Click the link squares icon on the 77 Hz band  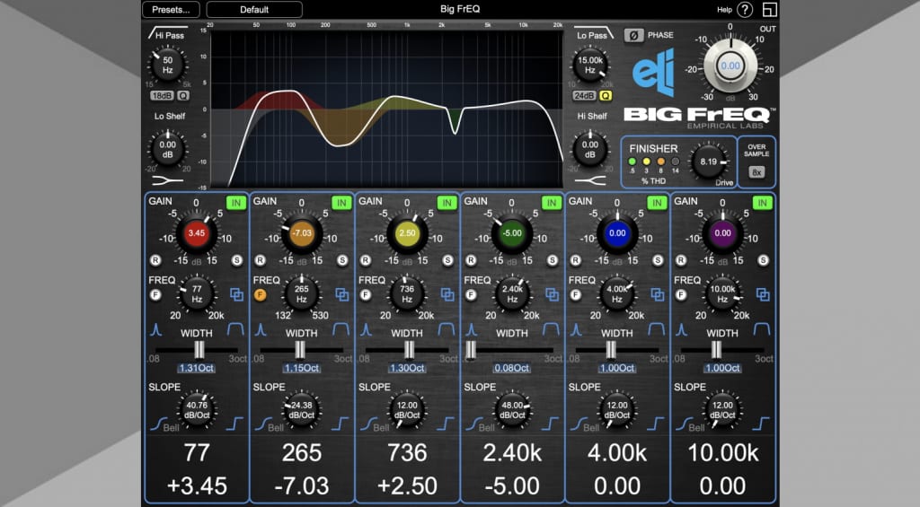click(x=236, y=294)
